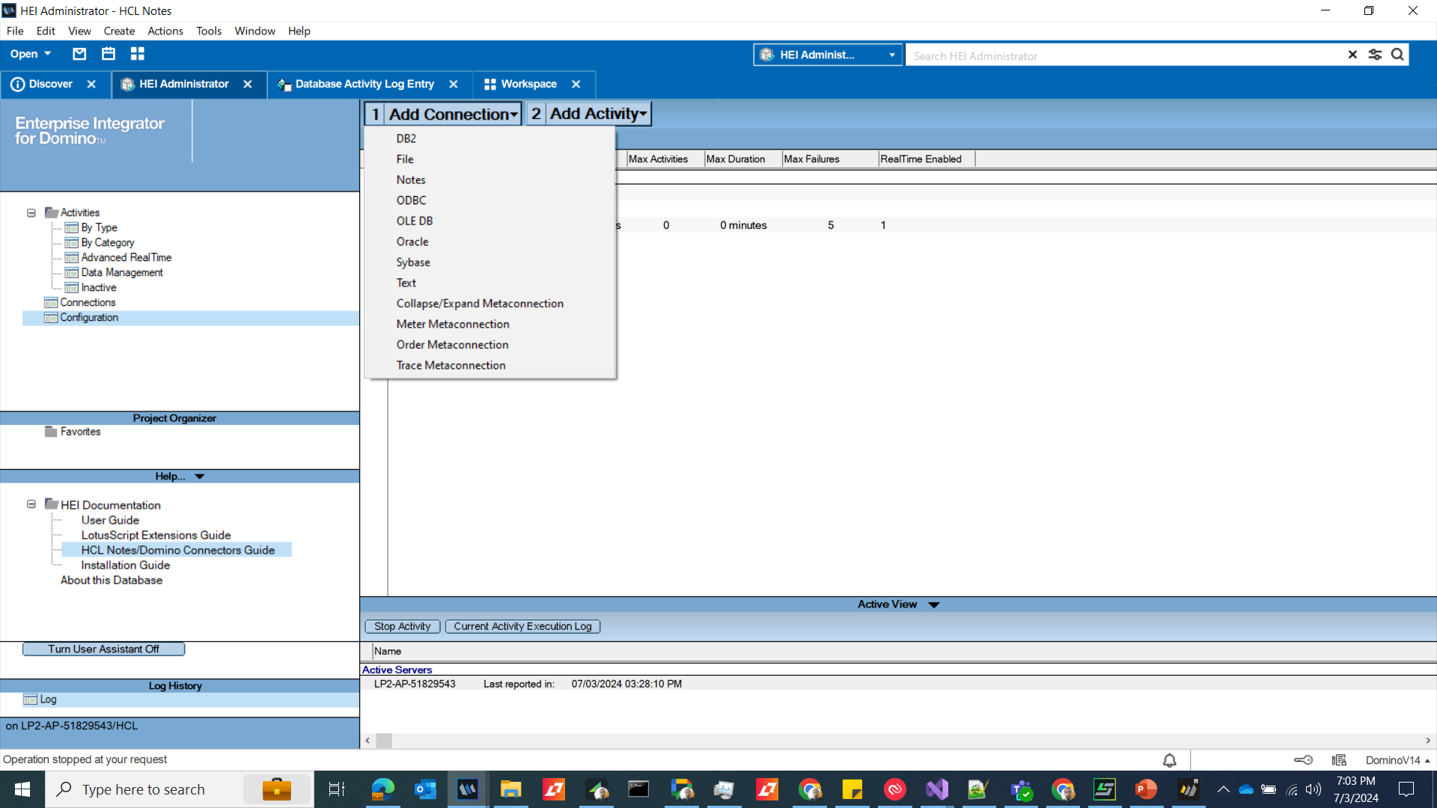The image size is (1437, 808).
Task: Open PowerPoint from taskbar
Action: [1146, 789]
